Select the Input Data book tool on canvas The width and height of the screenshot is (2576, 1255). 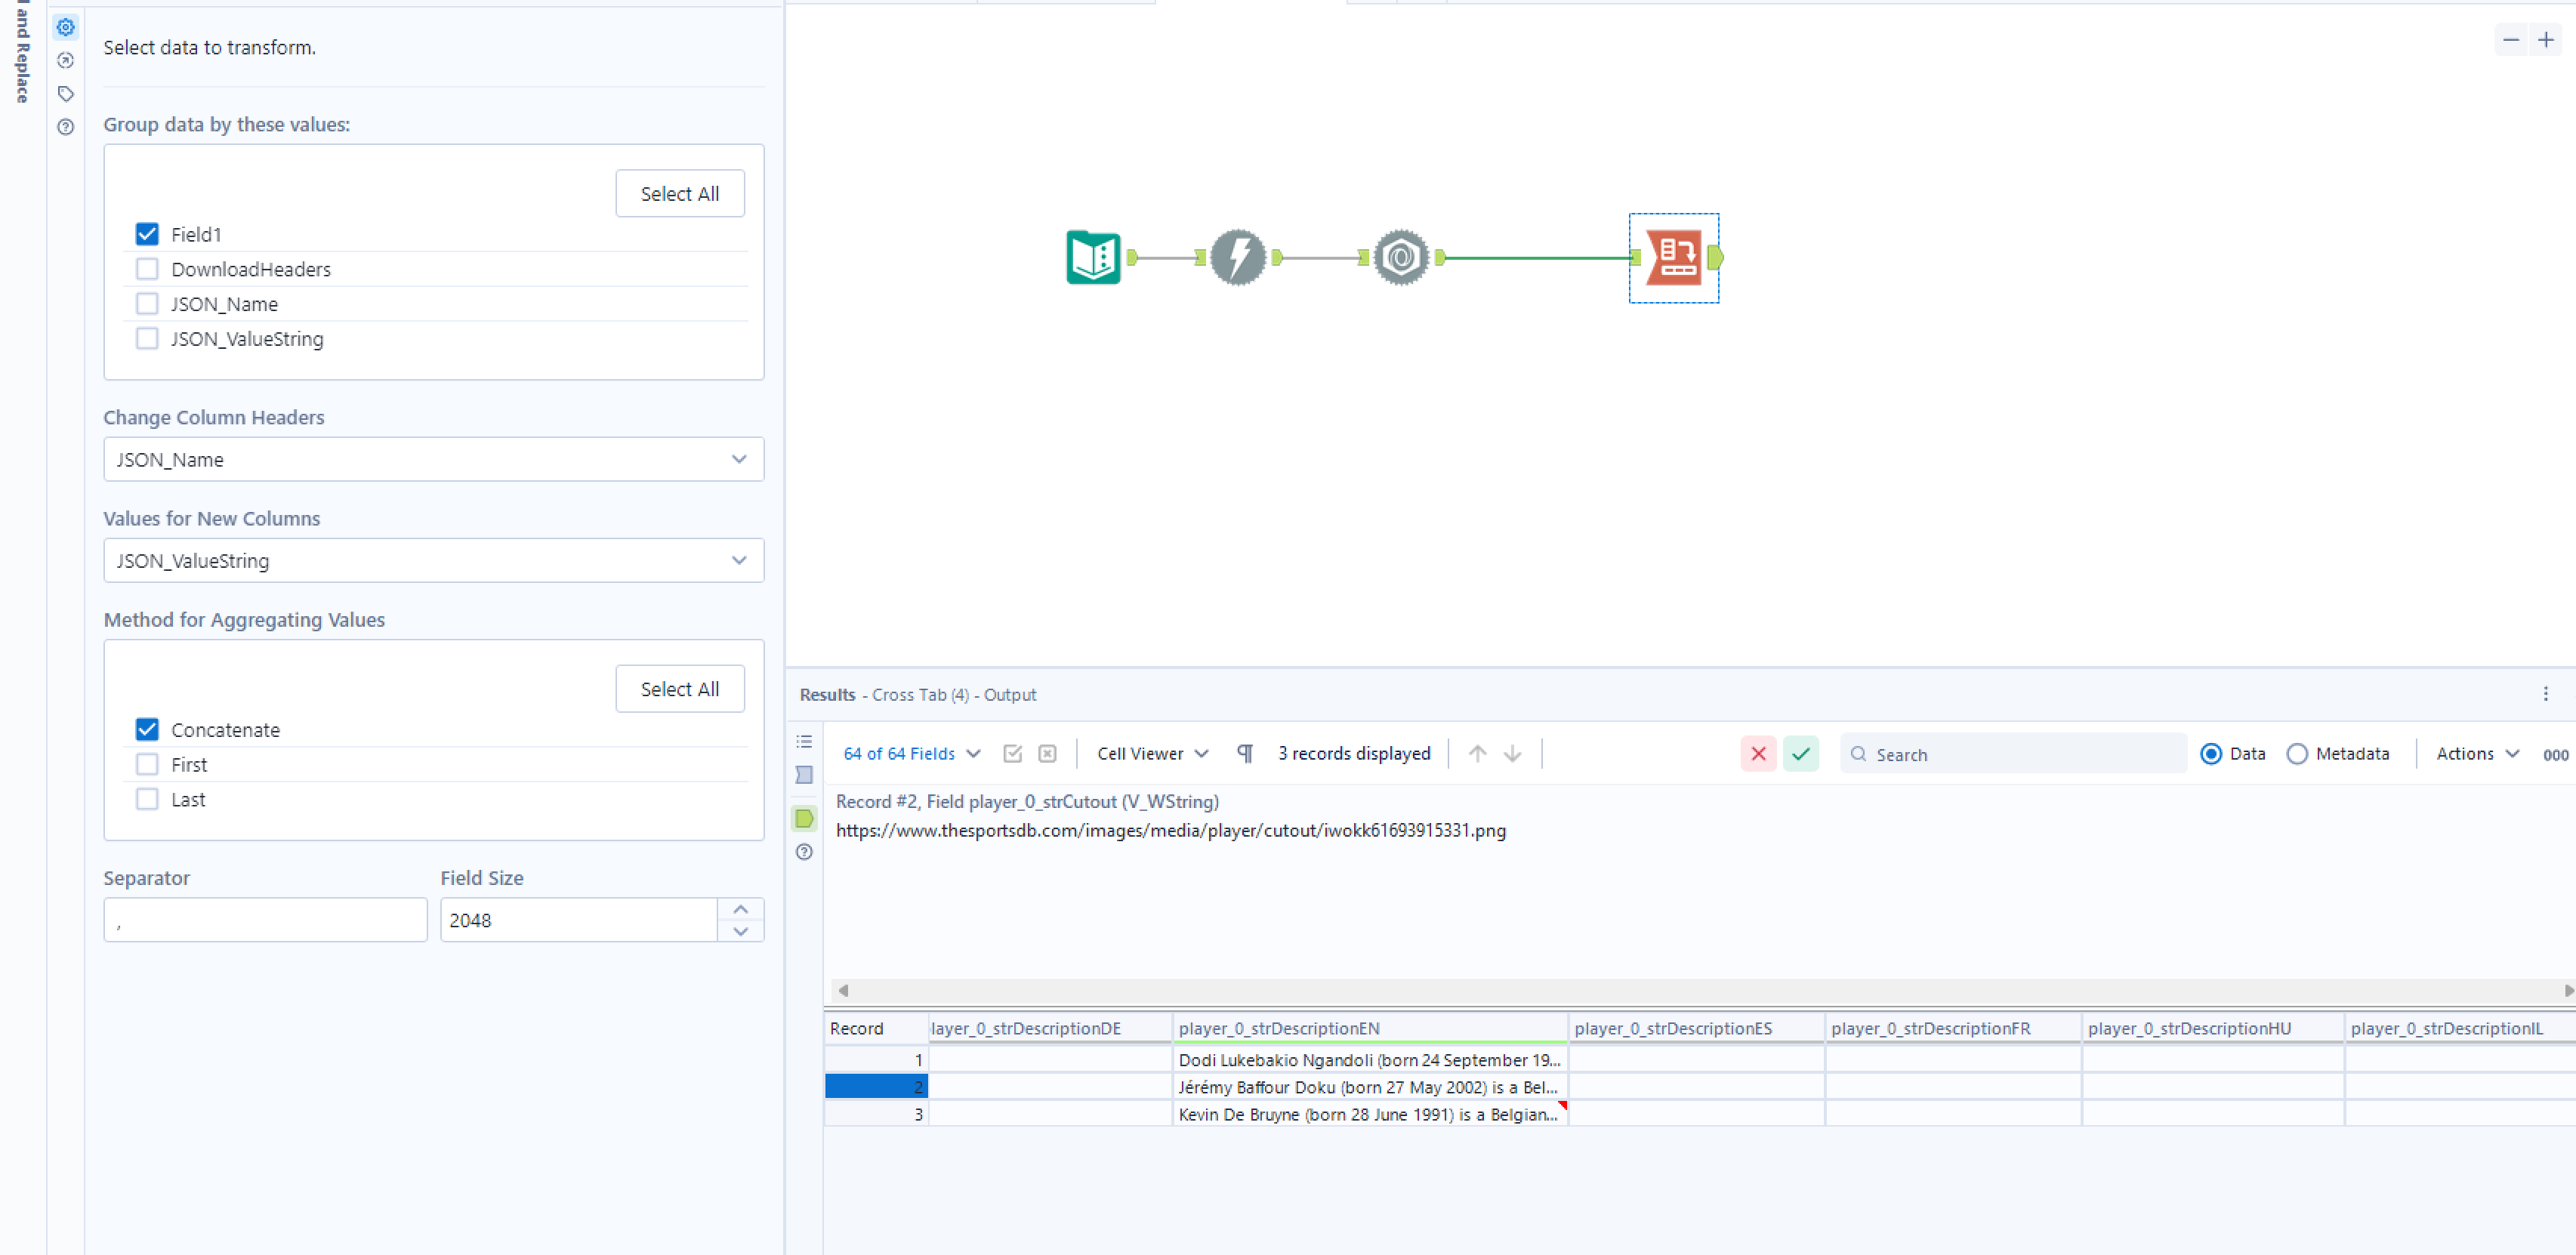pos(1093,258)
